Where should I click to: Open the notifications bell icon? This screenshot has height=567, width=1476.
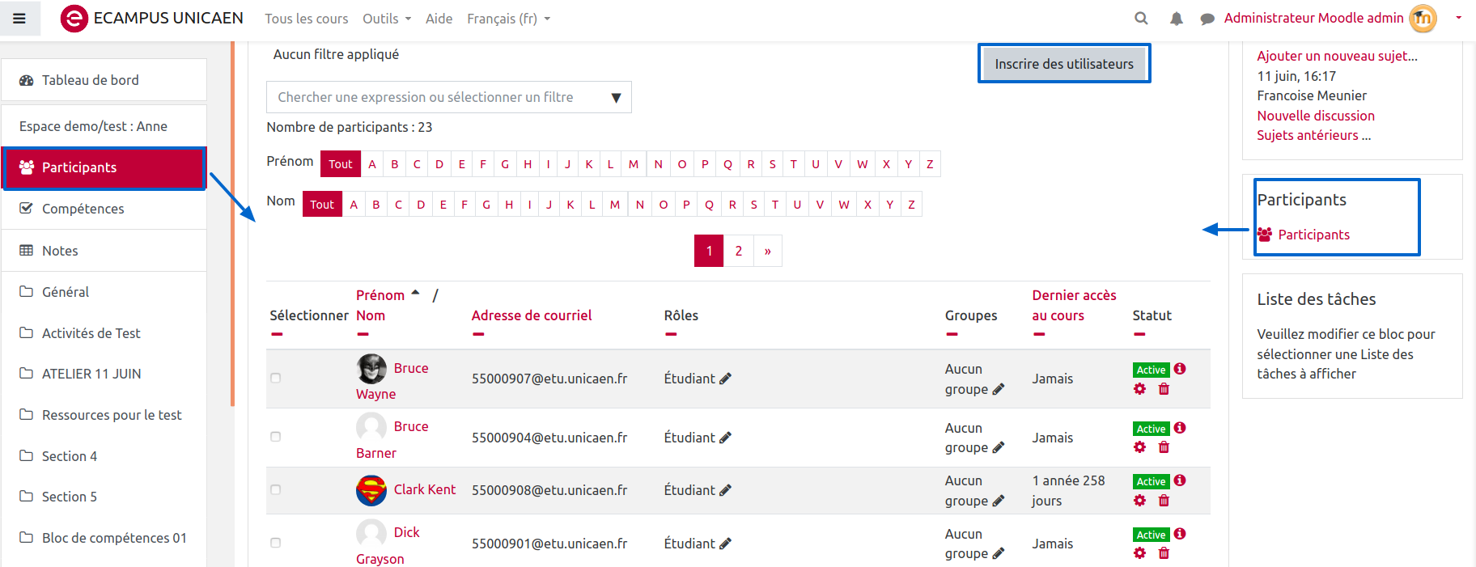1176,19
